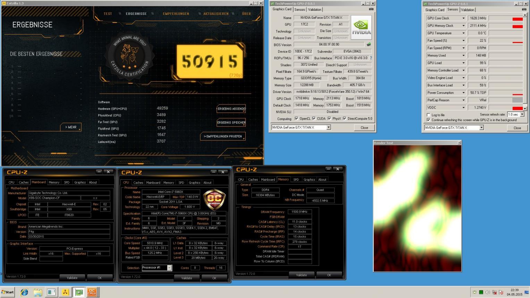This screenshot has width=530, height=298.
Task: Click ERGEBNIS ABSENDEN button
Action: 231,109
